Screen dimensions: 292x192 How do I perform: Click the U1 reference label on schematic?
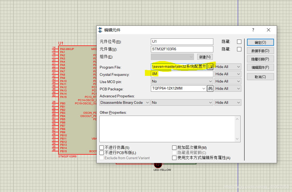tap(61, 43)
